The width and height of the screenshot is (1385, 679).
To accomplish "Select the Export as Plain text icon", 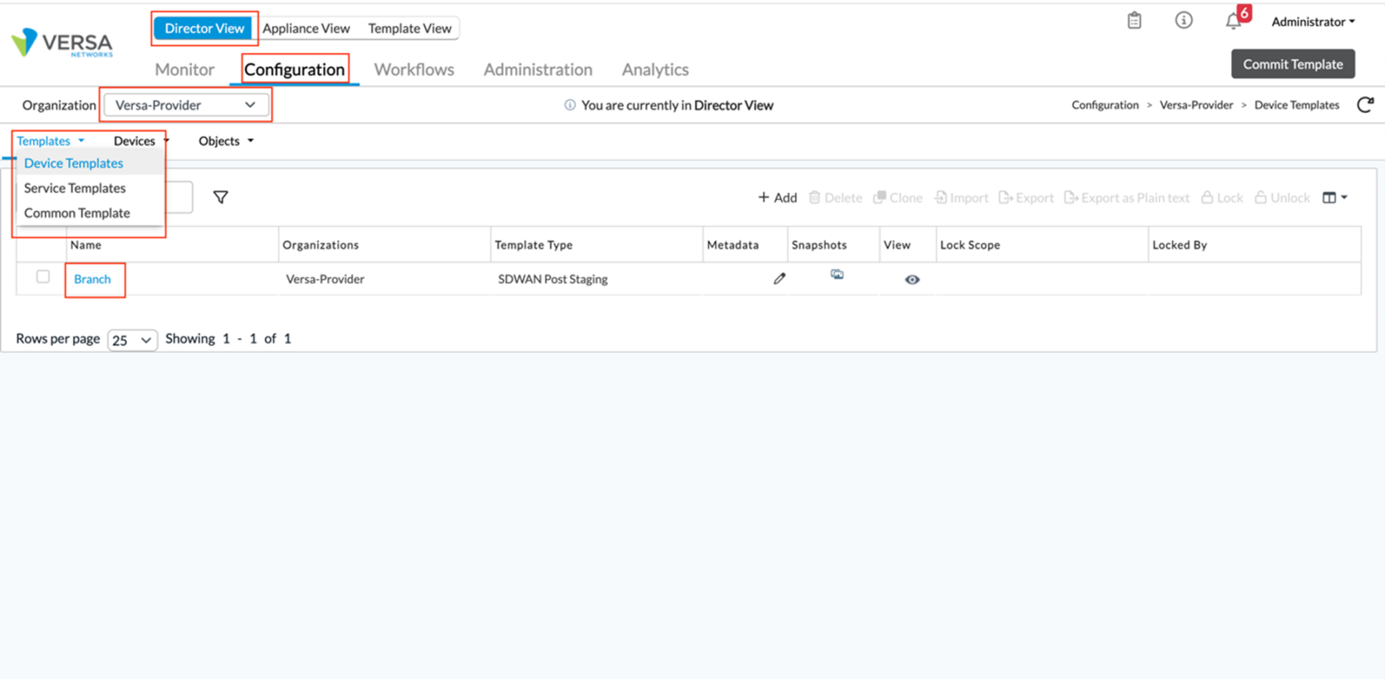I will pos(1126,197).
